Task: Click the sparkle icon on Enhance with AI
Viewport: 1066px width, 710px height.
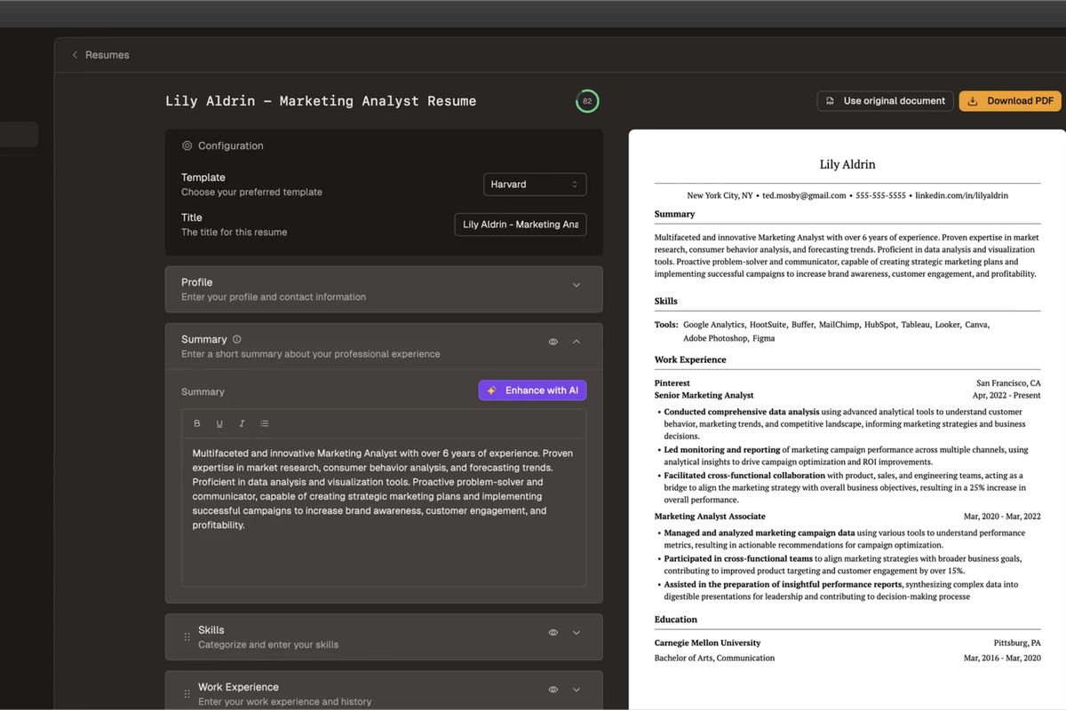Action: pyautogui.click(x=491, y=390)
